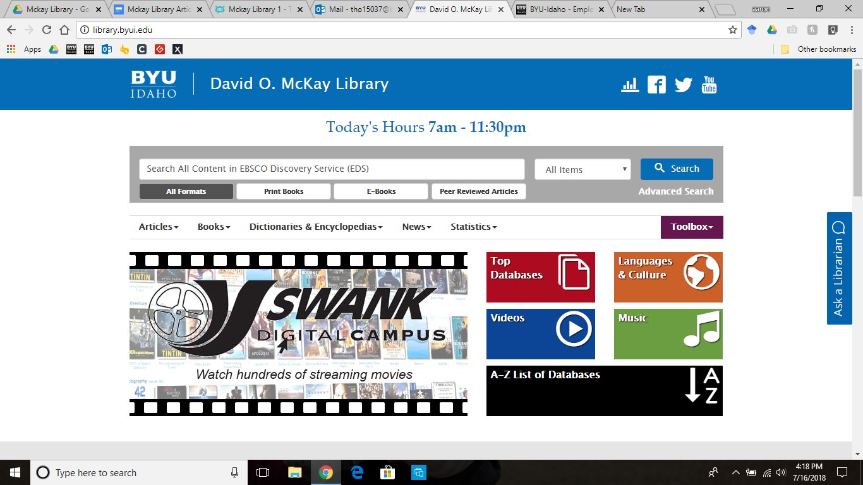863x485 pixels.
Task: Switch to the Mckay Library Google Drive tab
Action: (57, 9)
